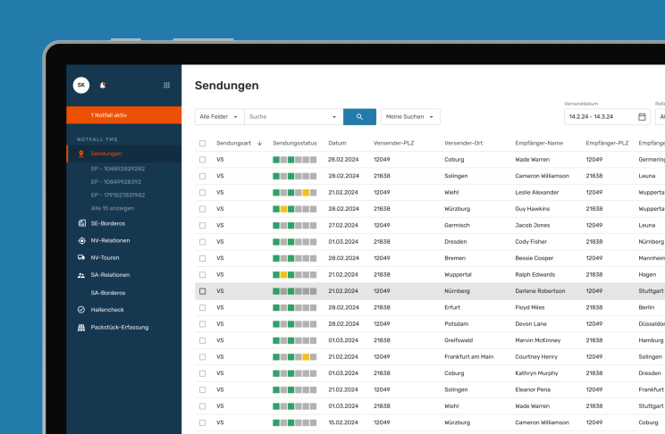The height and width of the screenshot is (434, 665).
Task: Expand the Meine Suchen dropdown
Action: click(x=410, y=117)
